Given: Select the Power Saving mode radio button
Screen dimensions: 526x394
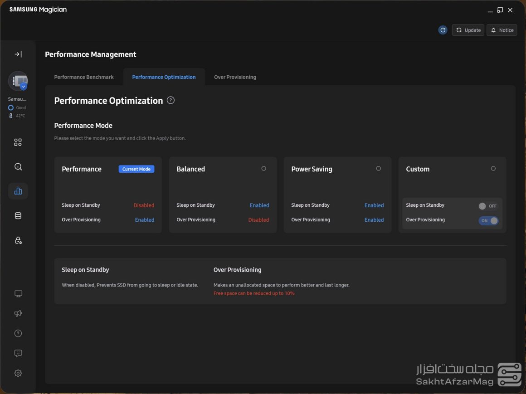Looking at the screenshot, I should (378, 169).
